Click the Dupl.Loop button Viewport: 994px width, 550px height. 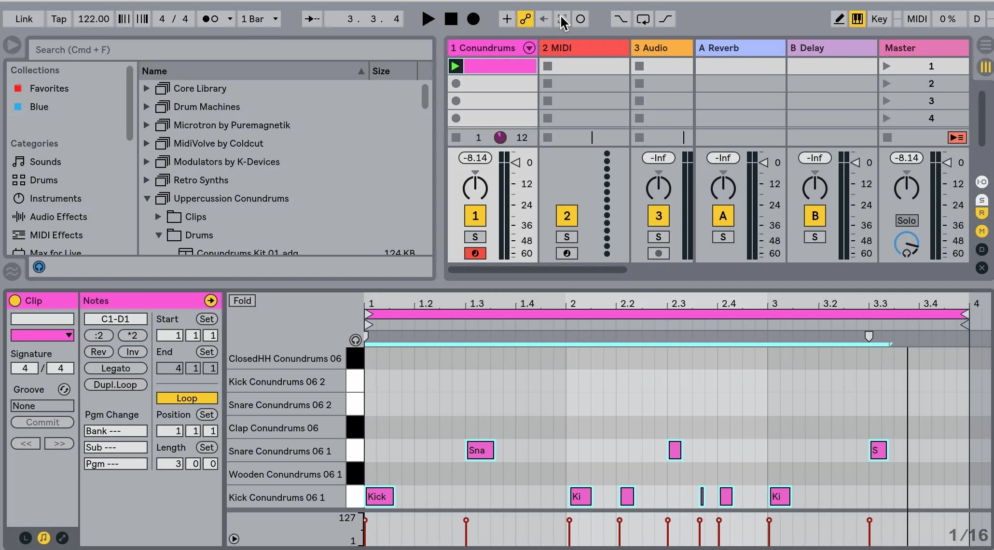coord(115,385)
